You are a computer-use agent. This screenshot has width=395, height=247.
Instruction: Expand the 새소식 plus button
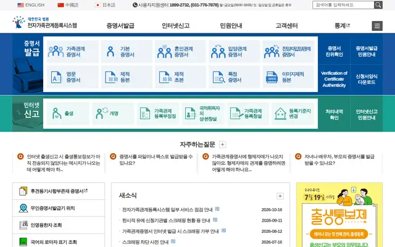click(280, 196)
